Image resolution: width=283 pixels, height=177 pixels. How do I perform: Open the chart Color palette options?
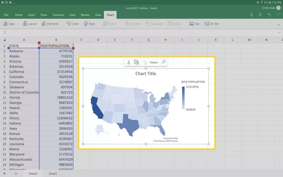[72, 24]
